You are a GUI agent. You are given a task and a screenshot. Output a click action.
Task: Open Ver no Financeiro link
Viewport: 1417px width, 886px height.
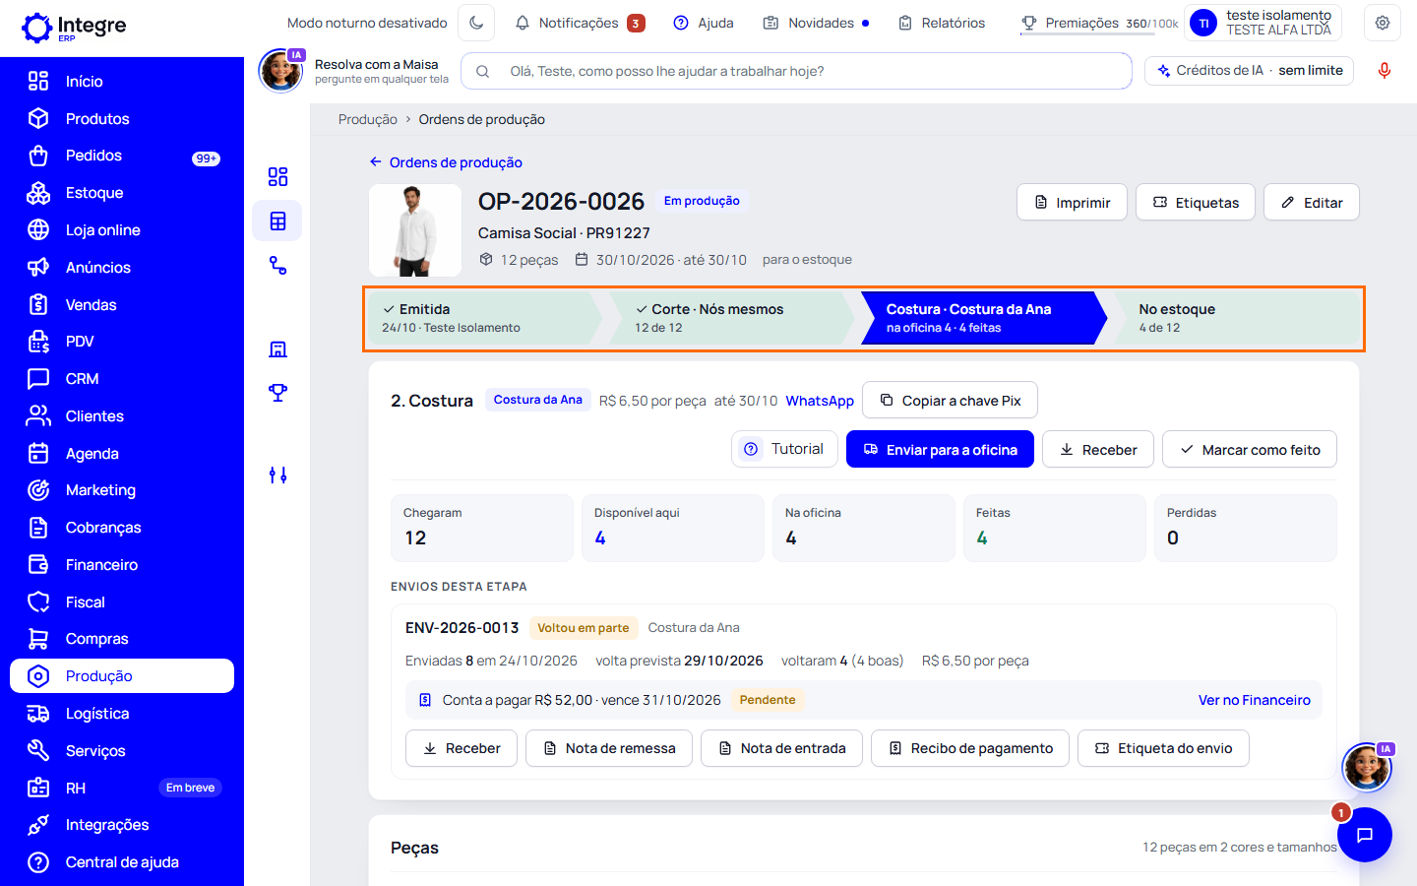pyautogui.click(x=1254, y=700)
